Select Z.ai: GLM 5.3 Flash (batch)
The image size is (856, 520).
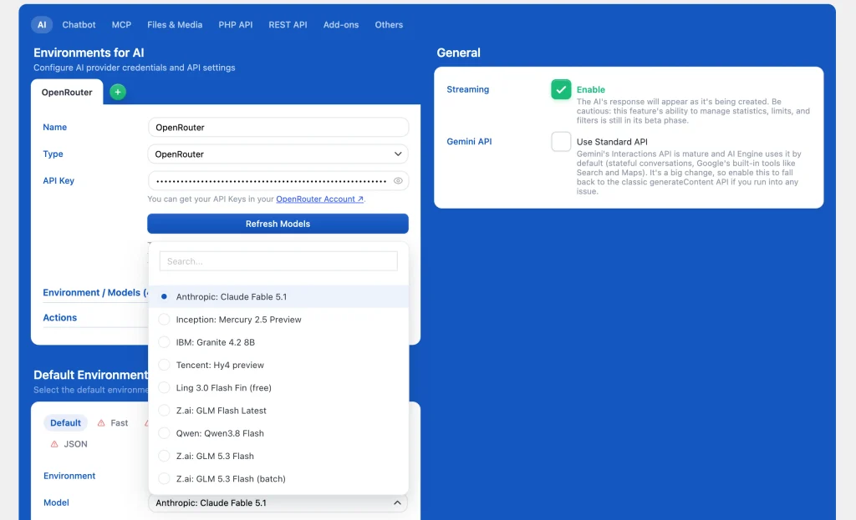click(278, 479)
